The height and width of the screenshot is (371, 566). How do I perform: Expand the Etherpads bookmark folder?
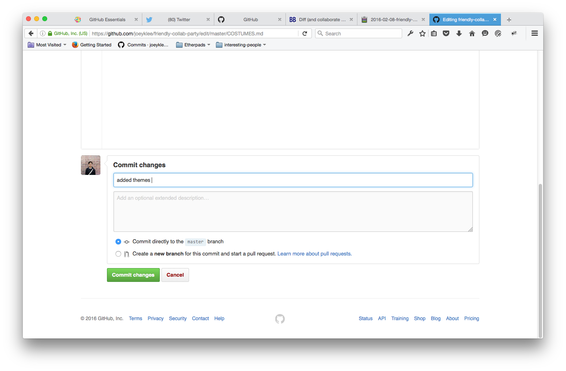[x=193, y=45]
